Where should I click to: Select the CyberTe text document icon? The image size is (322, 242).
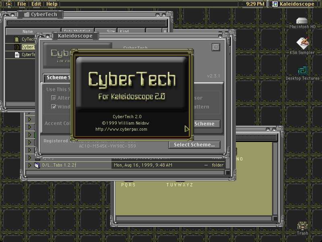click(x=17, y=55)
